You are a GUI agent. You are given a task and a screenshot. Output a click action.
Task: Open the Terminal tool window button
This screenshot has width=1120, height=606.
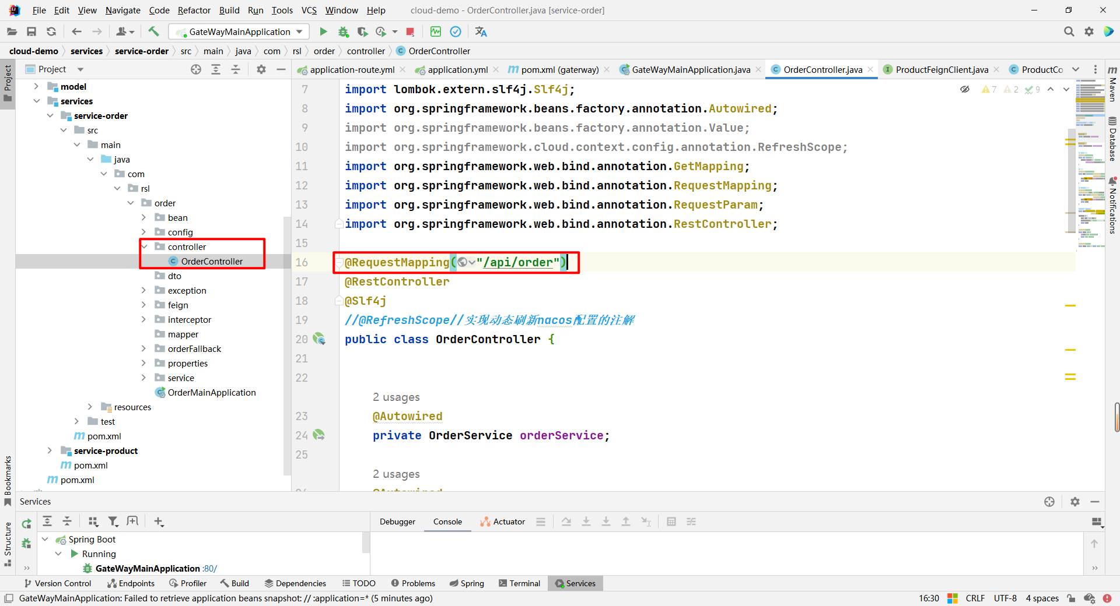[520, 583]
